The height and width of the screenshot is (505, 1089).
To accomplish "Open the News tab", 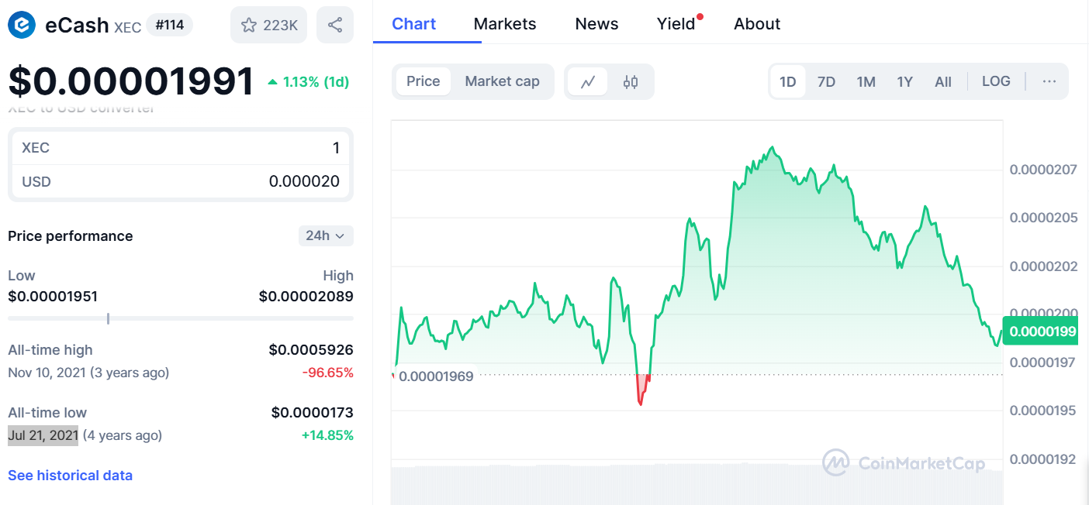I will (x=596, y=24).
